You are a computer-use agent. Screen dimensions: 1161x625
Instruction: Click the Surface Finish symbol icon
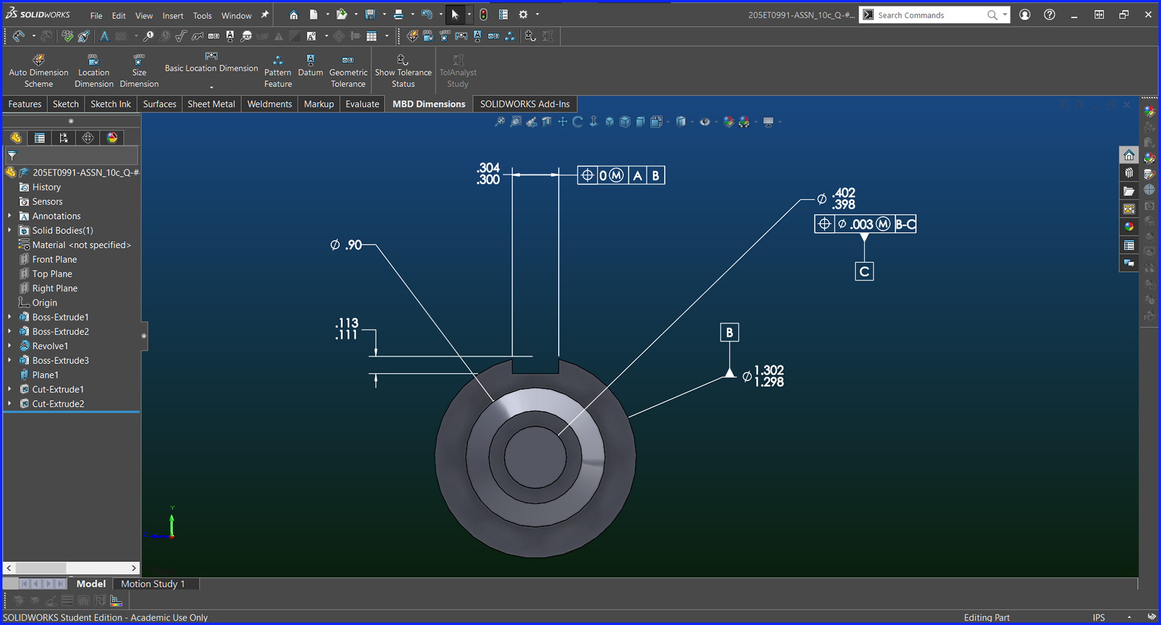(x=181, y=36)
